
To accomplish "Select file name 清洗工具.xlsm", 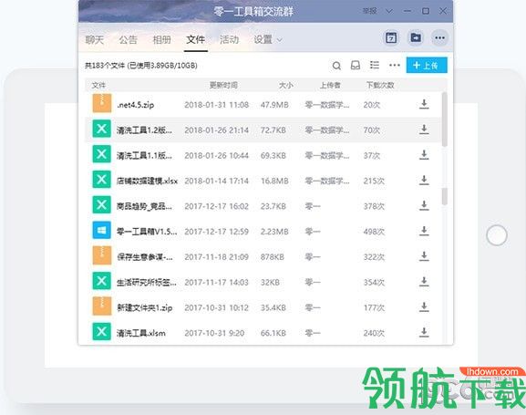I will (x=141, y=333).
